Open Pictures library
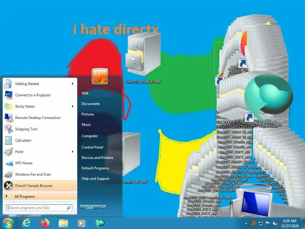The image size is (305, 229). click(x=88, y=114)
